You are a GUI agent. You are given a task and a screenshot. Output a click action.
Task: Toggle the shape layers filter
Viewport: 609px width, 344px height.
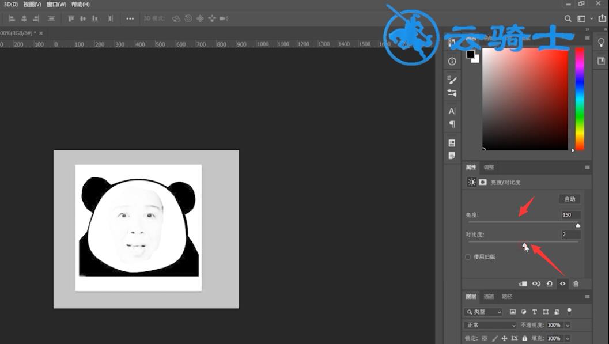tap(546, 312)
